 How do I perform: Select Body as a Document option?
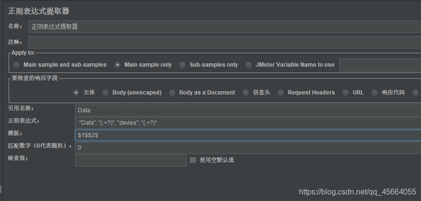[x=172, y=93]
